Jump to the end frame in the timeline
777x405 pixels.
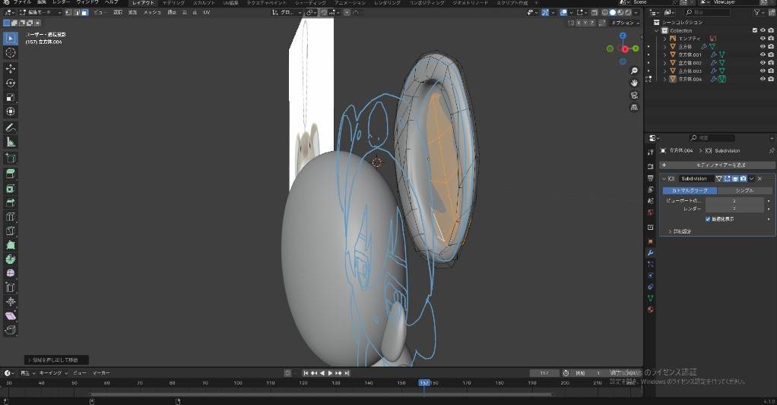point(347,373)
